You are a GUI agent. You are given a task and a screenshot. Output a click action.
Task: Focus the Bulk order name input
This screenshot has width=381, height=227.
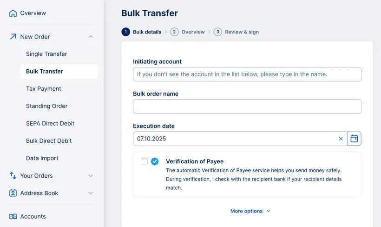tap(247, 107)
